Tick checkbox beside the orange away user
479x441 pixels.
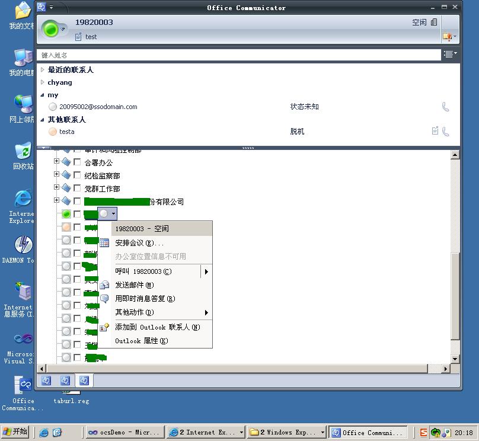pos(77,227)
